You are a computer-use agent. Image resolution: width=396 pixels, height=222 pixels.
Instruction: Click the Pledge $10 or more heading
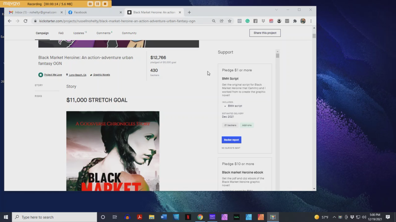point(238,164)
